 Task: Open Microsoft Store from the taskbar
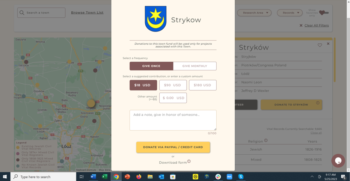(x=173, y=177)
